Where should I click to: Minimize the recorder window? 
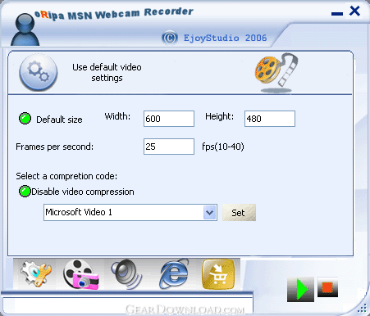[x=337, y=13]
